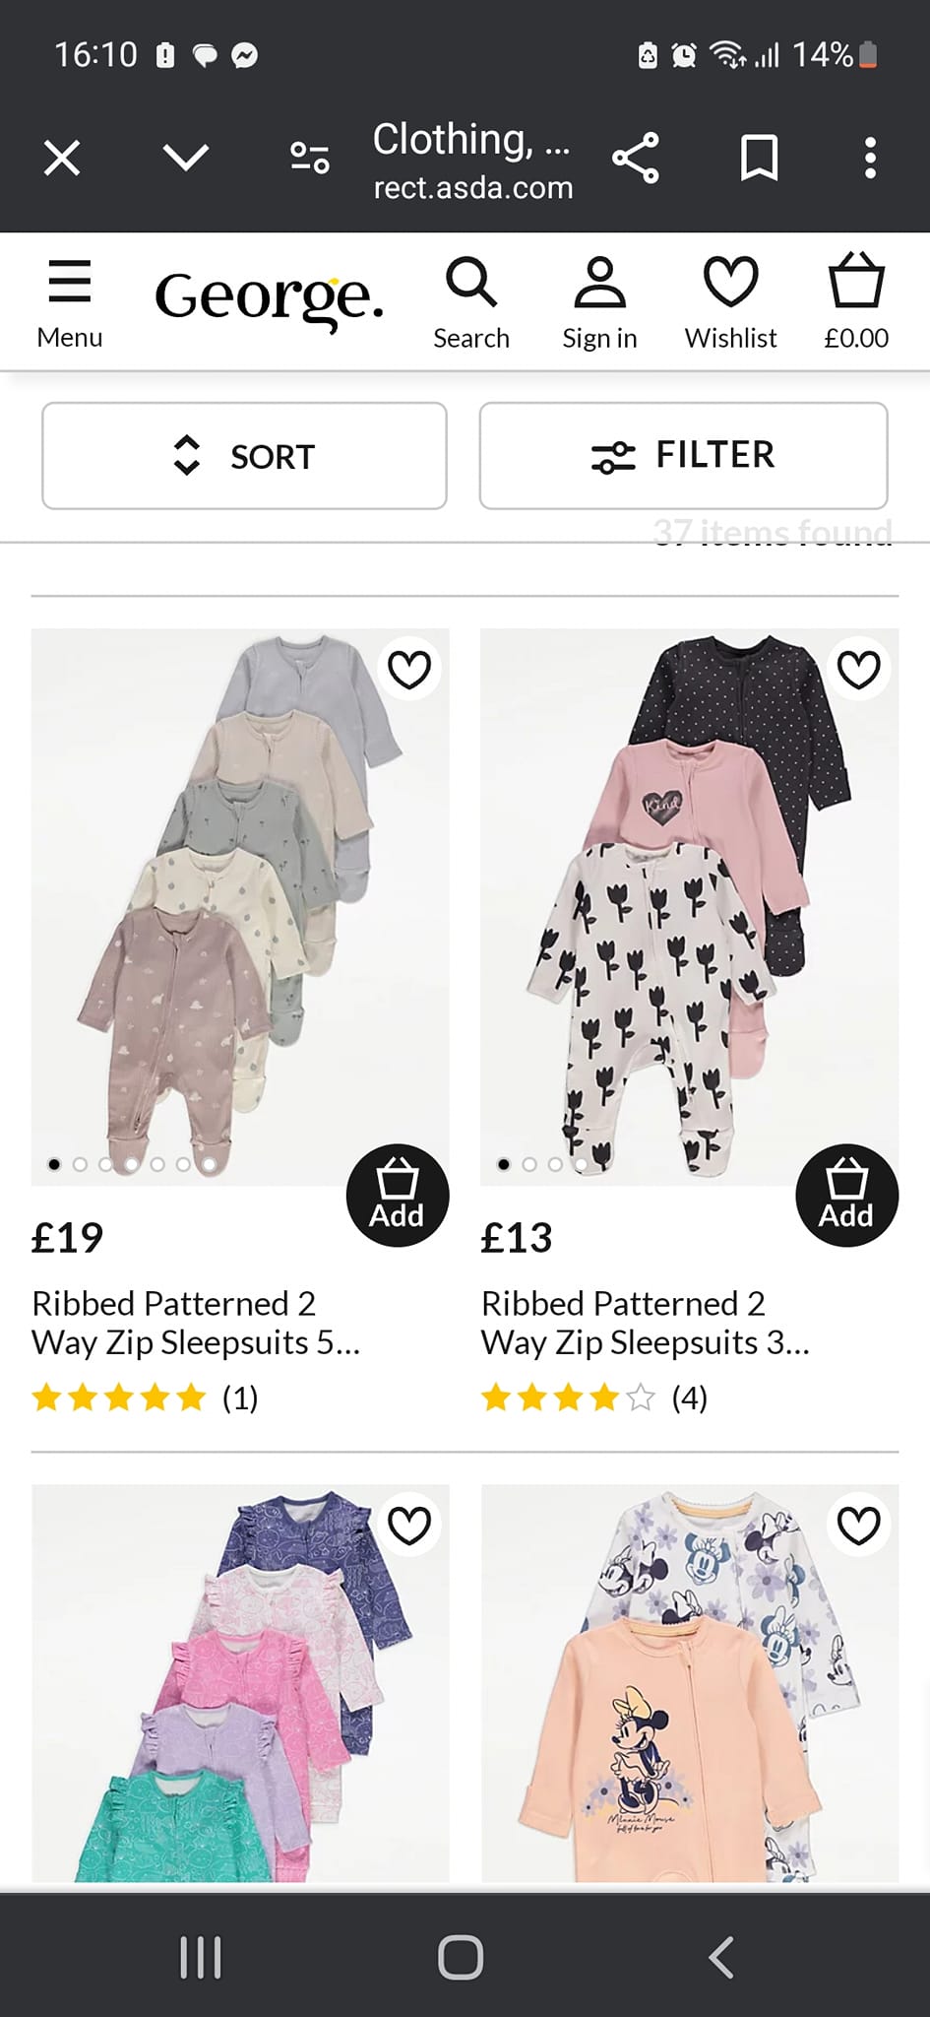Add £13 sleepsuits 3 pack to basket
This screenshot has width=930, height=2017.
click(846, 1196)
